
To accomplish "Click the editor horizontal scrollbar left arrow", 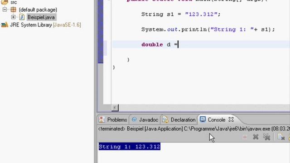I will (115, 108).
